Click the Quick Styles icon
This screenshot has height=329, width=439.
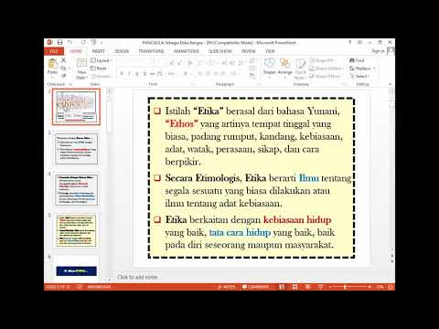pyautogui.click(x=301, y=64)
